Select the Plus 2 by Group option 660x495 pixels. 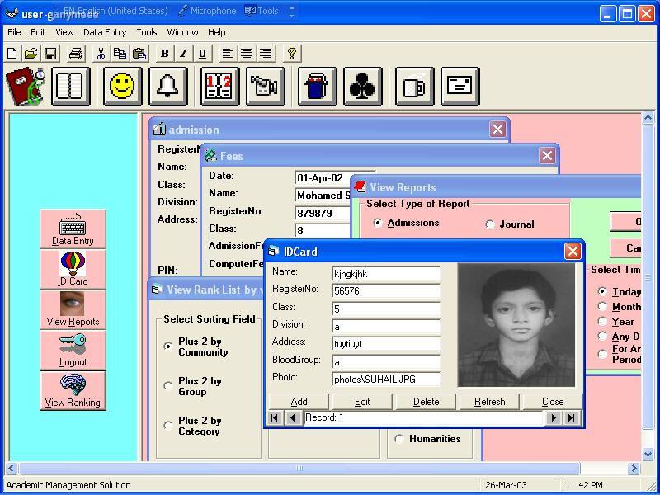click(x=168, y=386)
